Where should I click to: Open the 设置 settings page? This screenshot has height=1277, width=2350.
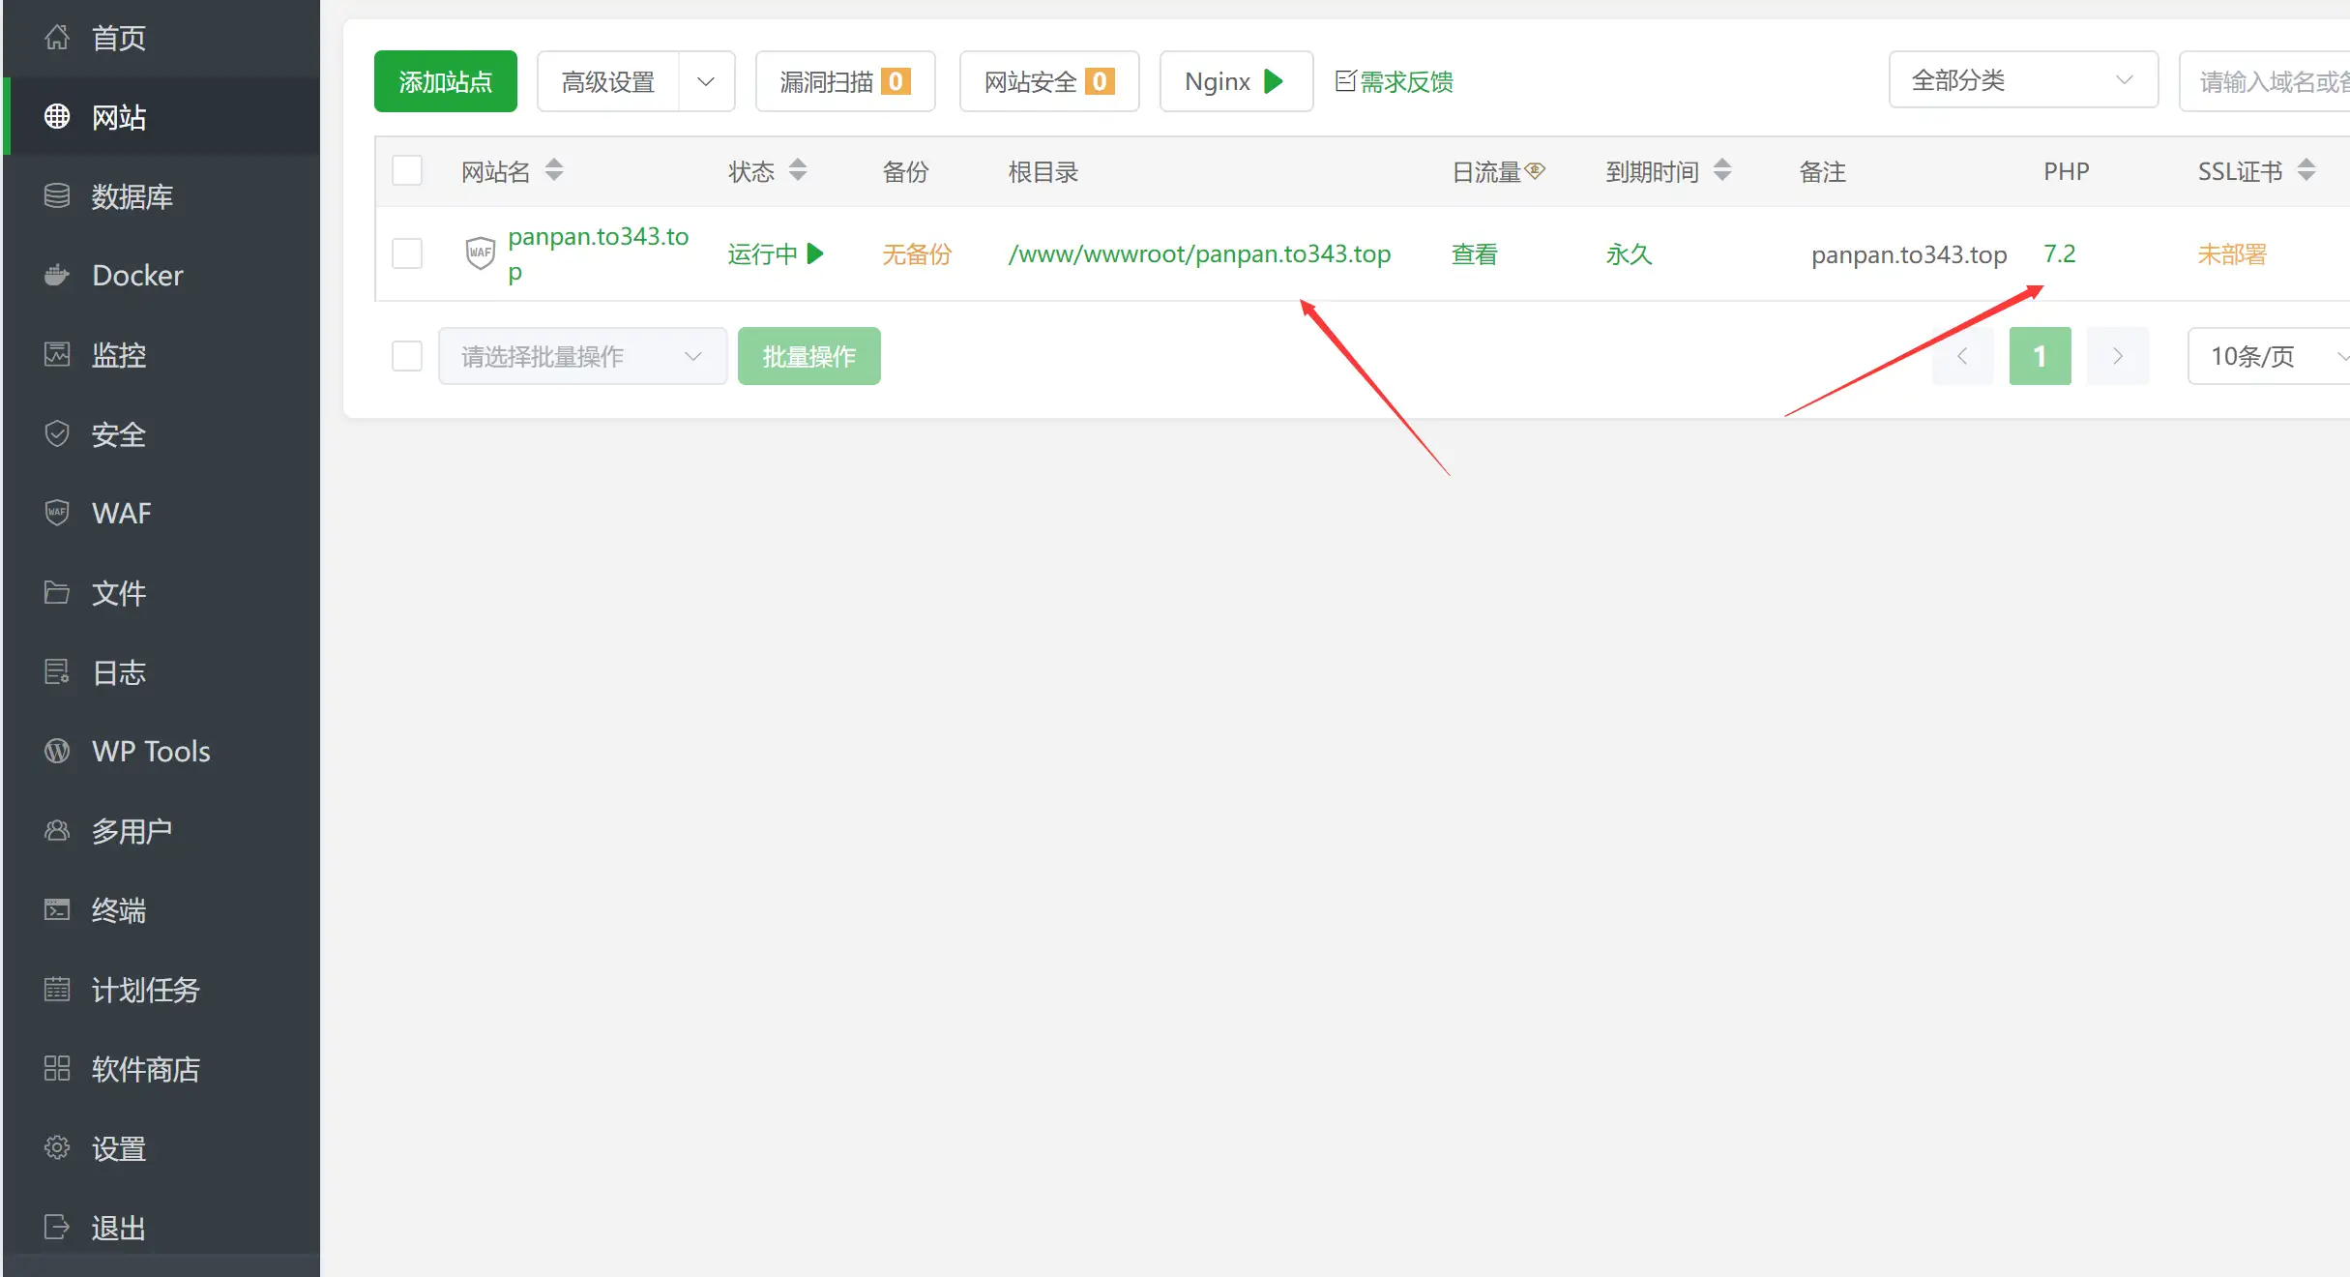point(118,1147)
